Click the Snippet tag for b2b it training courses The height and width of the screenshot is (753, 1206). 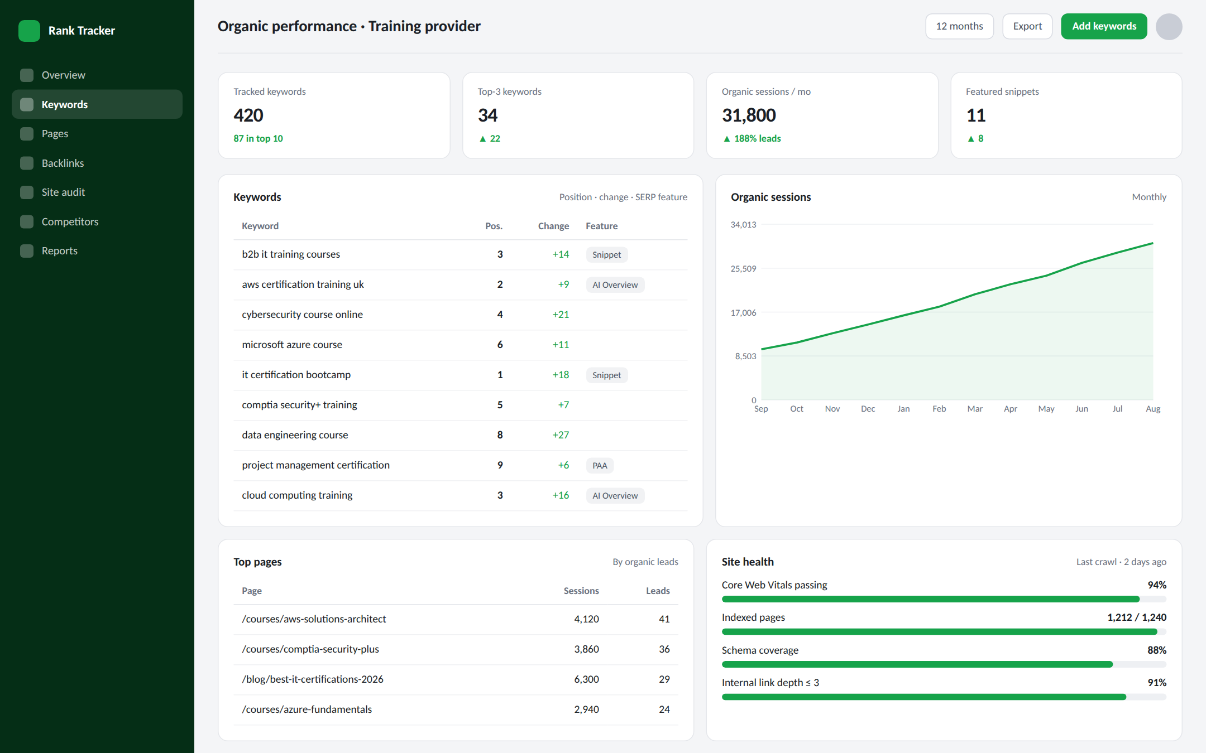pyautogui.click(x=606, y=254)
